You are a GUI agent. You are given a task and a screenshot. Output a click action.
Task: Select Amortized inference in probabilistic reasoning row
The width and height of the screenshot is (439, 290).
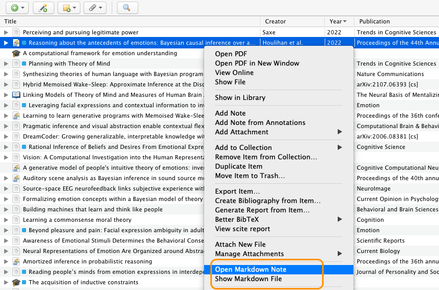(x=102, y=261)
